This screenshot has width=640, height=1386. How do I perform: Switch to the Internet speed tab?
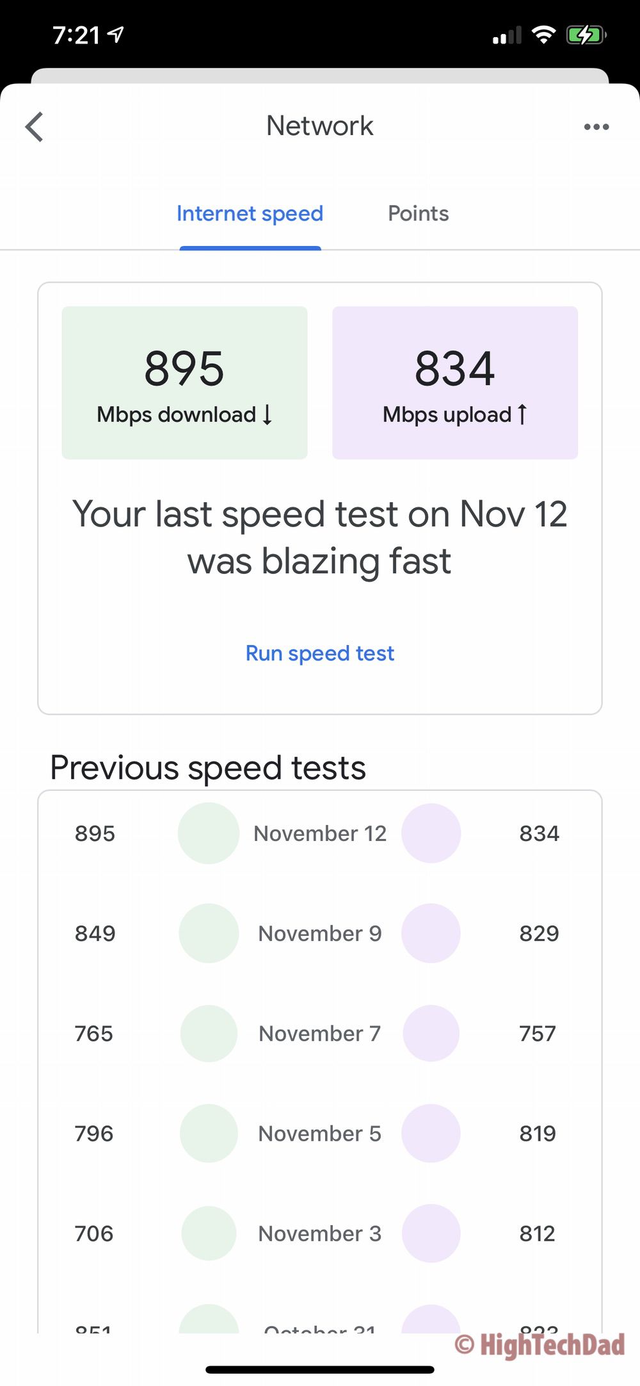250,214
